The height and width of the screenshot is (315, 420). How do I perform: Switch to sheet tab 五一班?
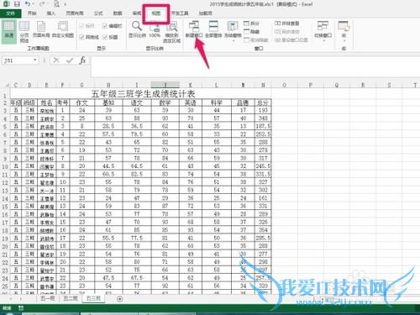47,298
